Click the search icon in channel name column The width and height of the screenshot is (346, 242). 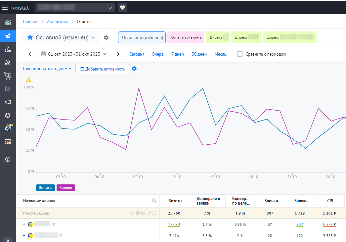point(154,201)
